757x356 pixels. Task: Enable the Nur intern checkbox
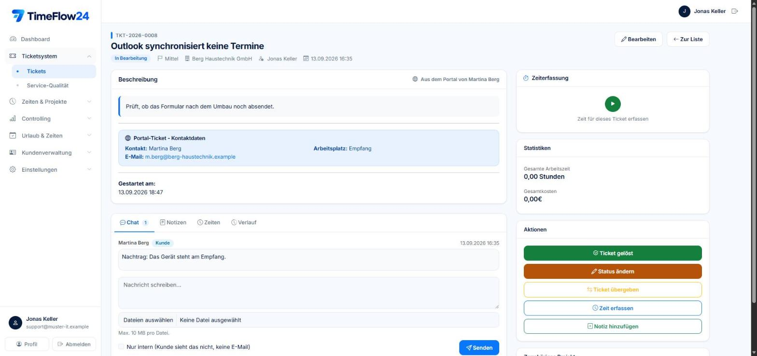(121, 347)
